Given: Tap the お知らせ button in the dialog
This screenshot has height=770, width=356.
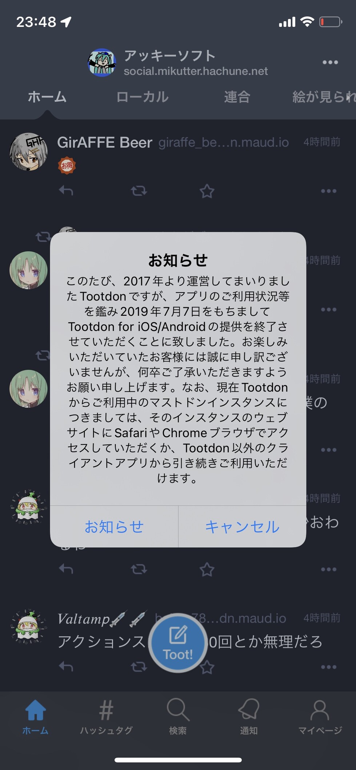Looking at the screenshot, I should [x=114, y=527].
